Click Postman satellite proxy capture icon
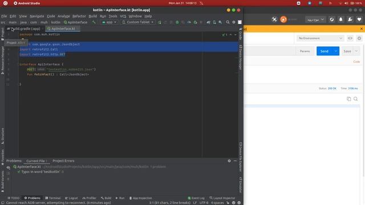The height and width of the screenshot is (205, 365). 274,19
